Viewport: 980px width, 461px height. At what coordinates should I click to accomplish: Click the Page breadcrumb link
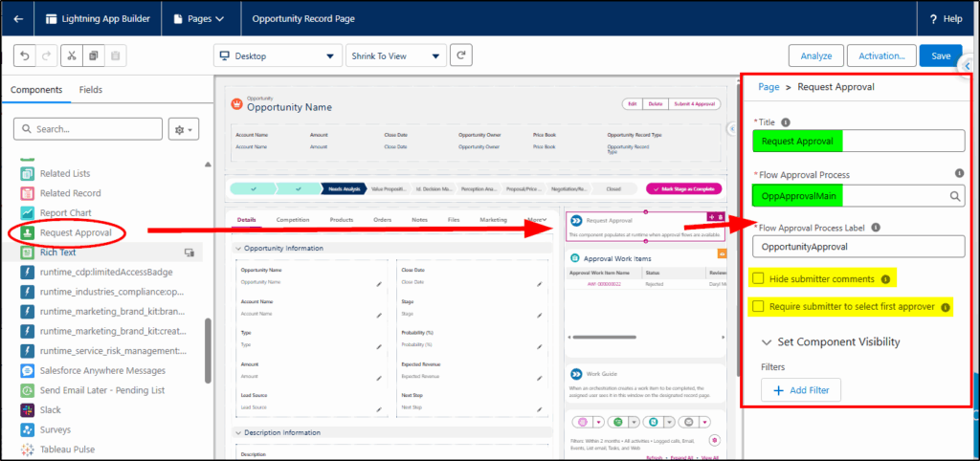tap(768, 87)
